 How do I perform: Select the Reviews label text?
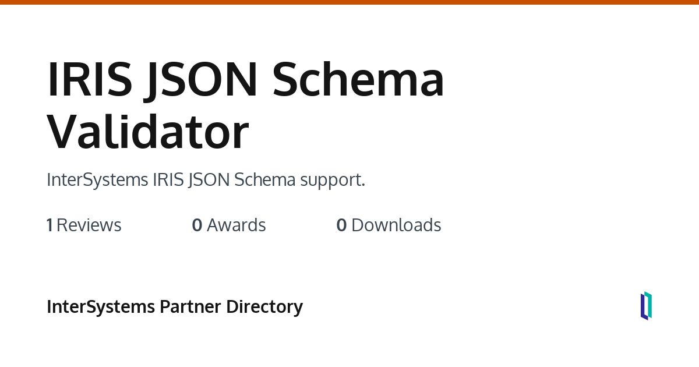[x=89, y=225]
